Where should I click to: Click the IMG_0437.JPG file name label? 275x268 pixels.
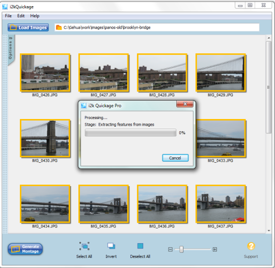pos(221,226)
